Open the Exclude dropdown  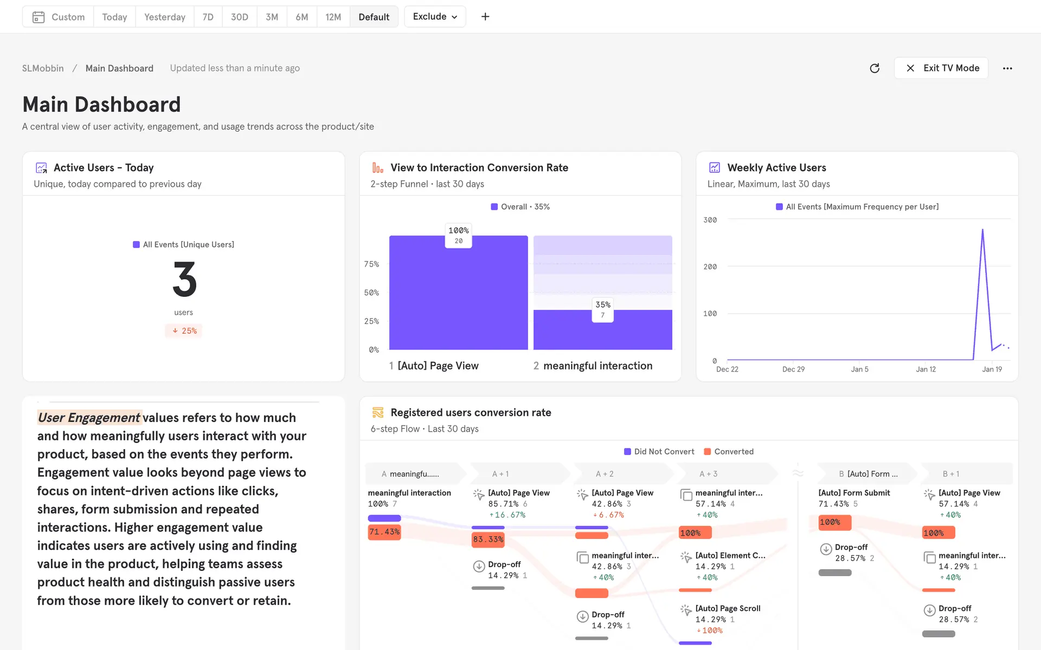pyautogui.click(x=435, y=17)
